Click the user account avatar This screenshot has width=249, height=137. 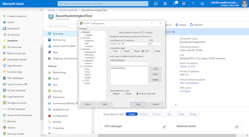click(x=245, y=4)
